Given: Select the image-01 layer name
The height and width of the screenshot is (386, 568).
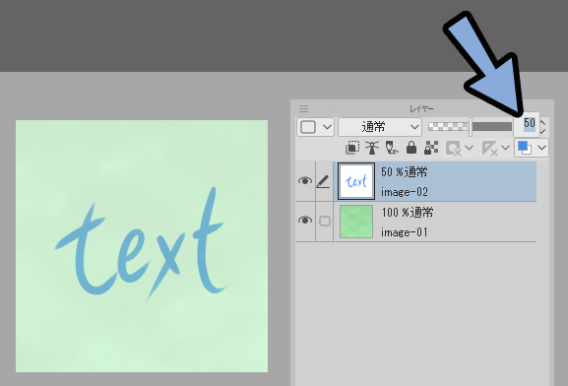Looking at the screenshot, I should coord(405,232).
